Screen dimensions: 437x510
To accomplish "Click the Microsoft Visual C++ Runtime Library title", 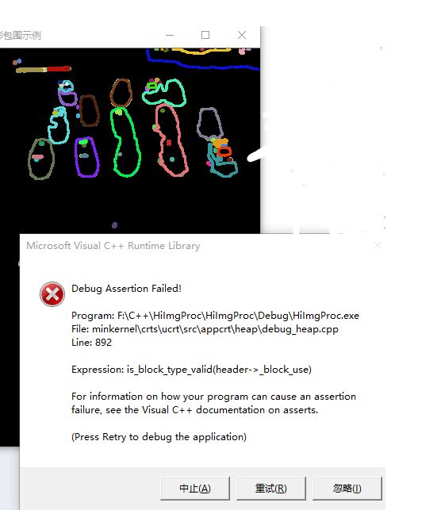I will click(x=113, y=246).
